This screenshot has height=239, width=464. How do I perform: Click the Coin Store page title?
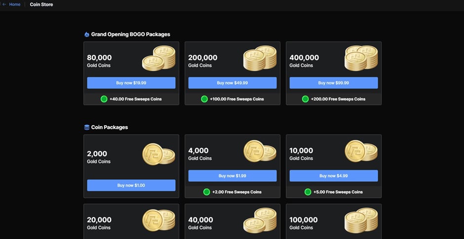41,4
